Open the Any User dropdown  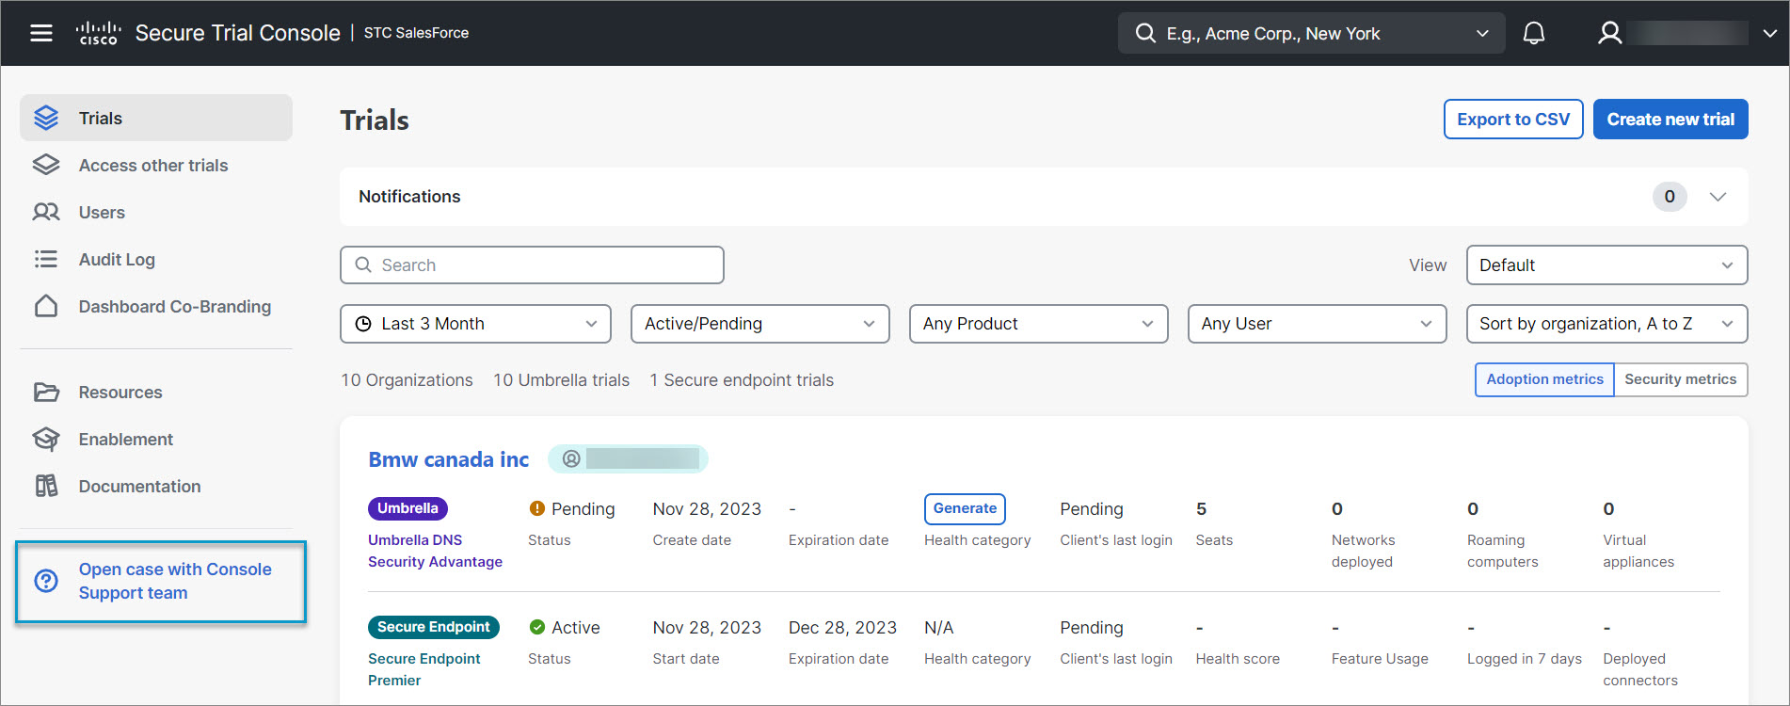pos(1318,324)
